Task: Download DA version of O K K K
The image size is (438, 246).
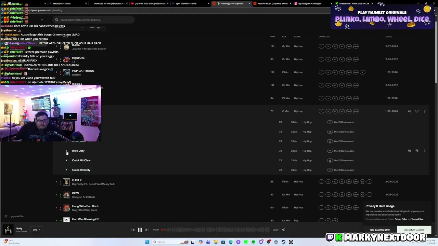Action: pyautogui.click(x=363, y=181)
